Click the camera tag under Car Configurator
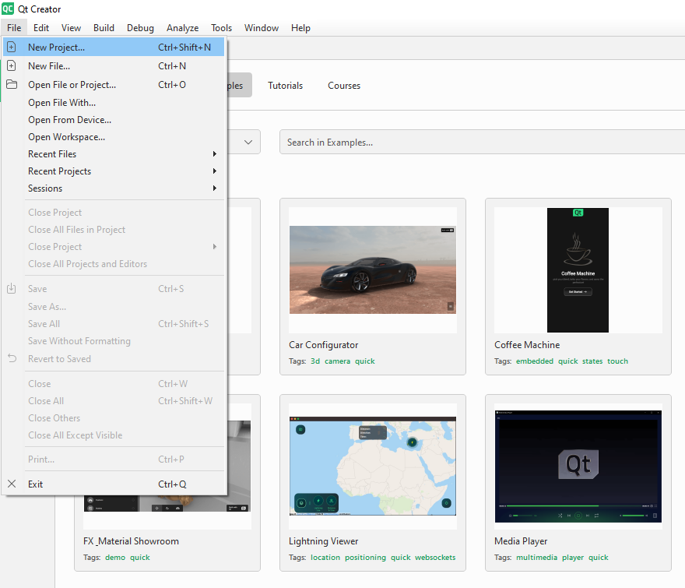The image size is (685, 588). 337,361
